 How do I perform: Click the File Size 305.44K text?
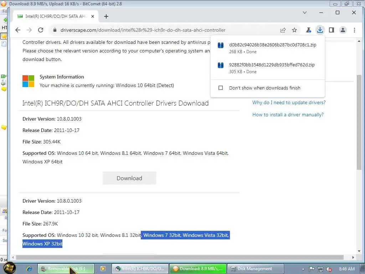pos(41,142)
